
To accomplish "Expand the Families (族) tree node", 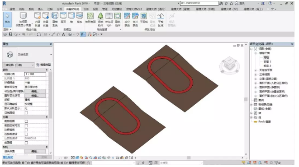I will (252, 113).
